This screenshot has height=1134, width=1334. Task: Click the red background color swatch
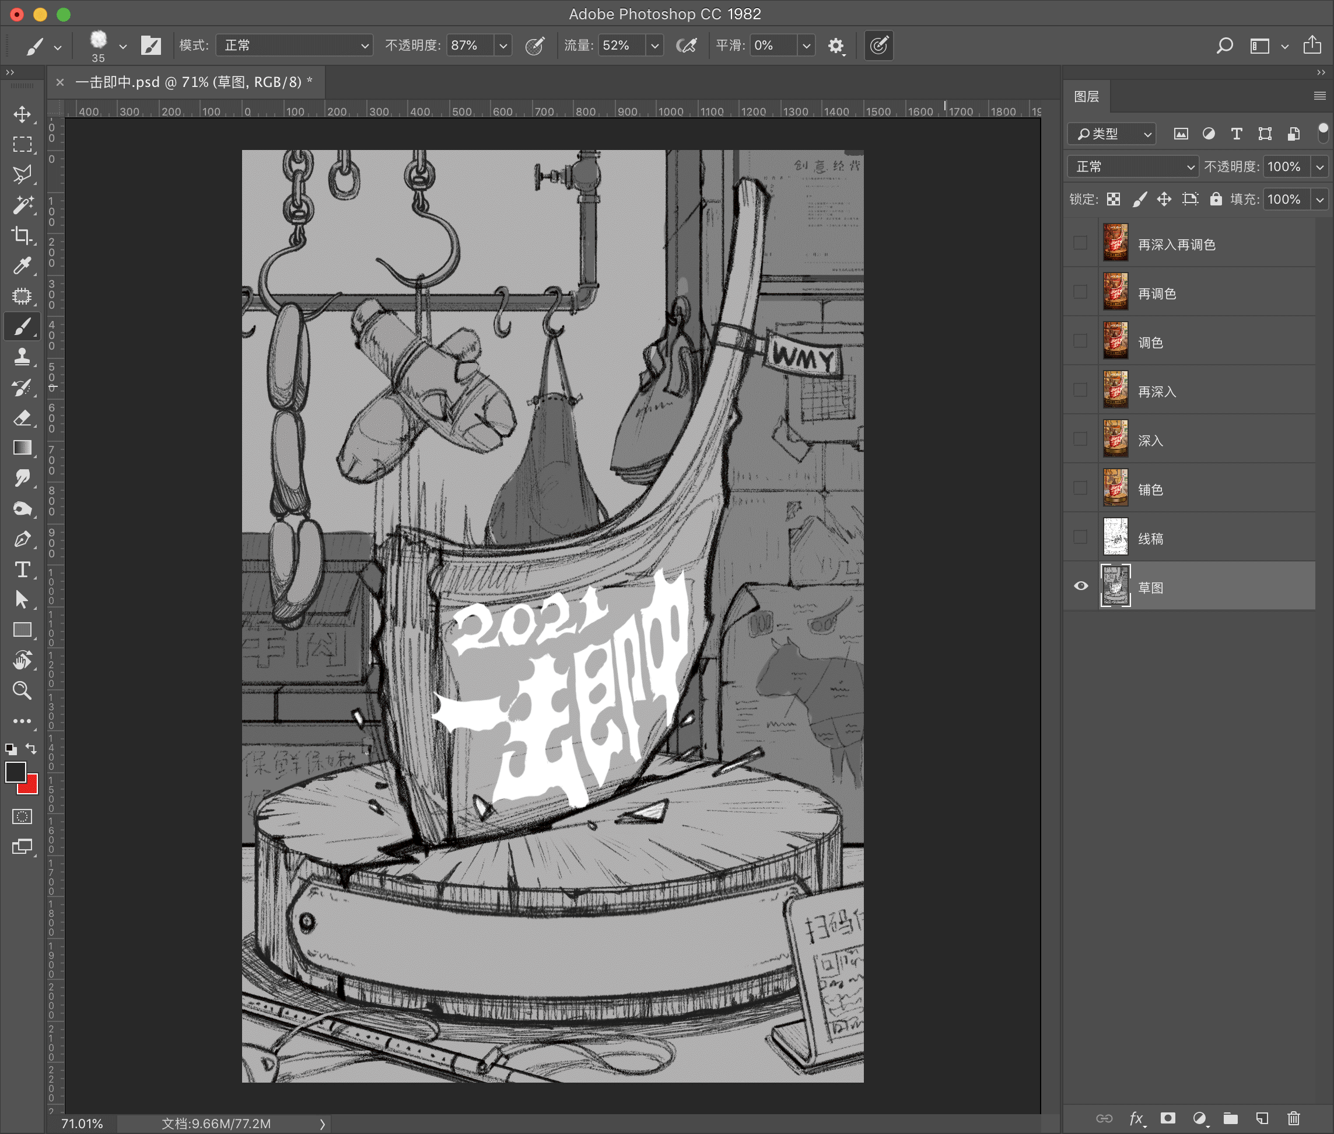[x=31, y=787]
